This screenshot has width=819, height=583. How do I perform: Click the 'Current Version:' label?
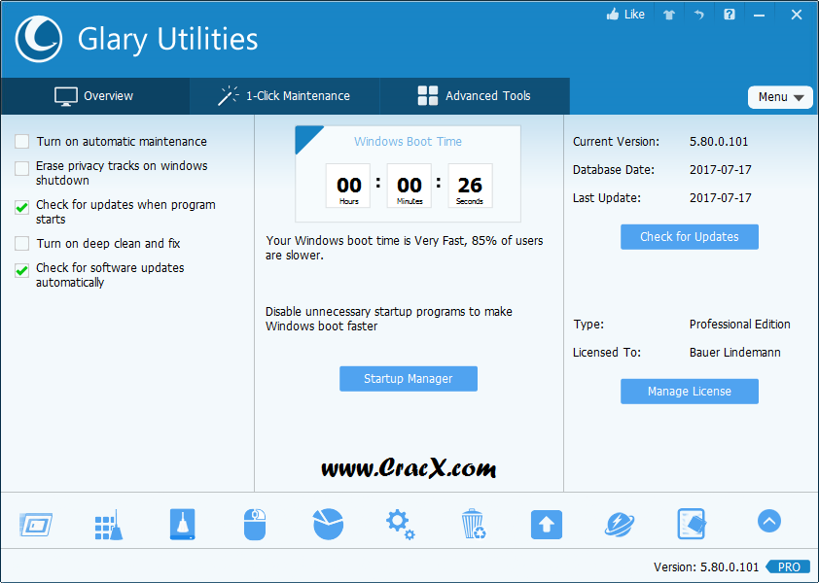[617, 142]
